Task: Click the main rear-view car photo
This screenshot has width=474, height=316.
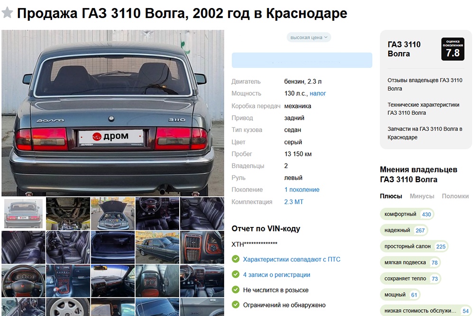Action: click(x=113, y=113)
